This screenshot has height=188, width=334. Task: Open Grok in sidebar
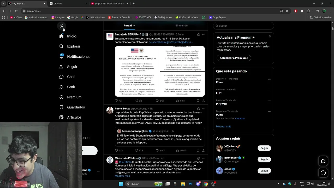point(67,87)
